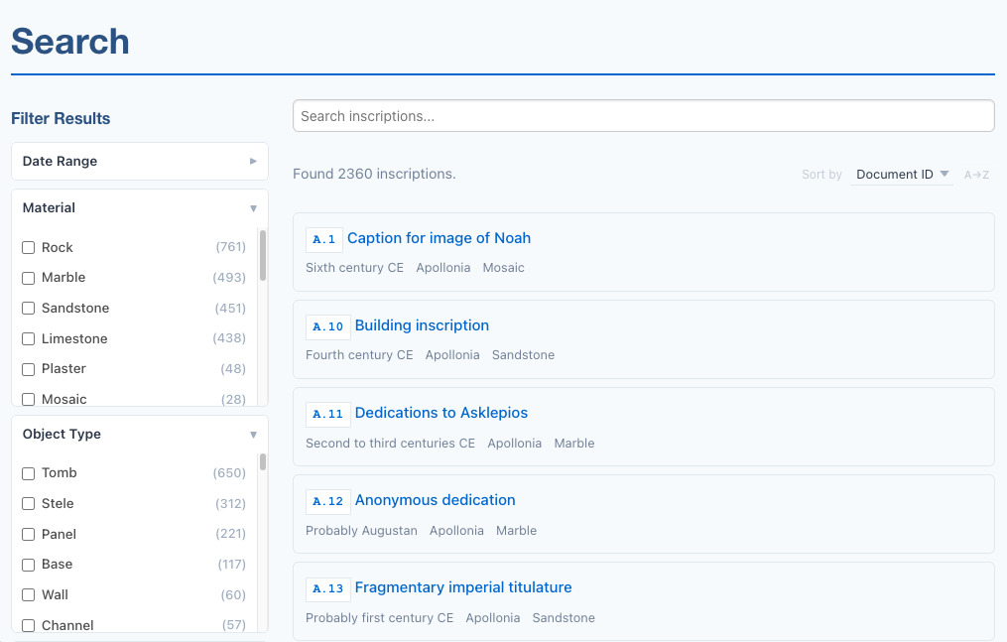Toggle the A→Z sort direction
This screenshot has width=1007, height=642.
coord(976,175)
